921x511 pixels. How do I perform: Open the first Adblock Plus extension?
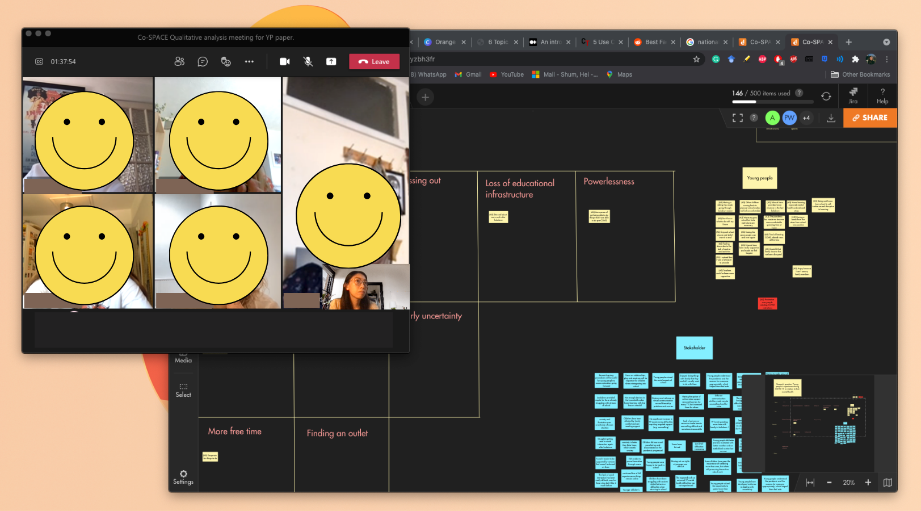click(763, 59)
